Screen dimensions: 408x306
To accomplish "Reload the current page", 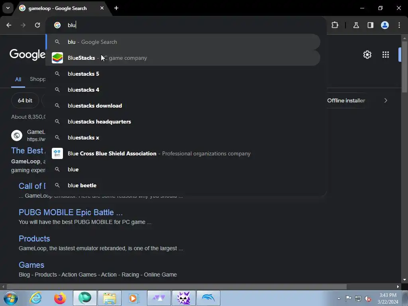I will [37, 25].
